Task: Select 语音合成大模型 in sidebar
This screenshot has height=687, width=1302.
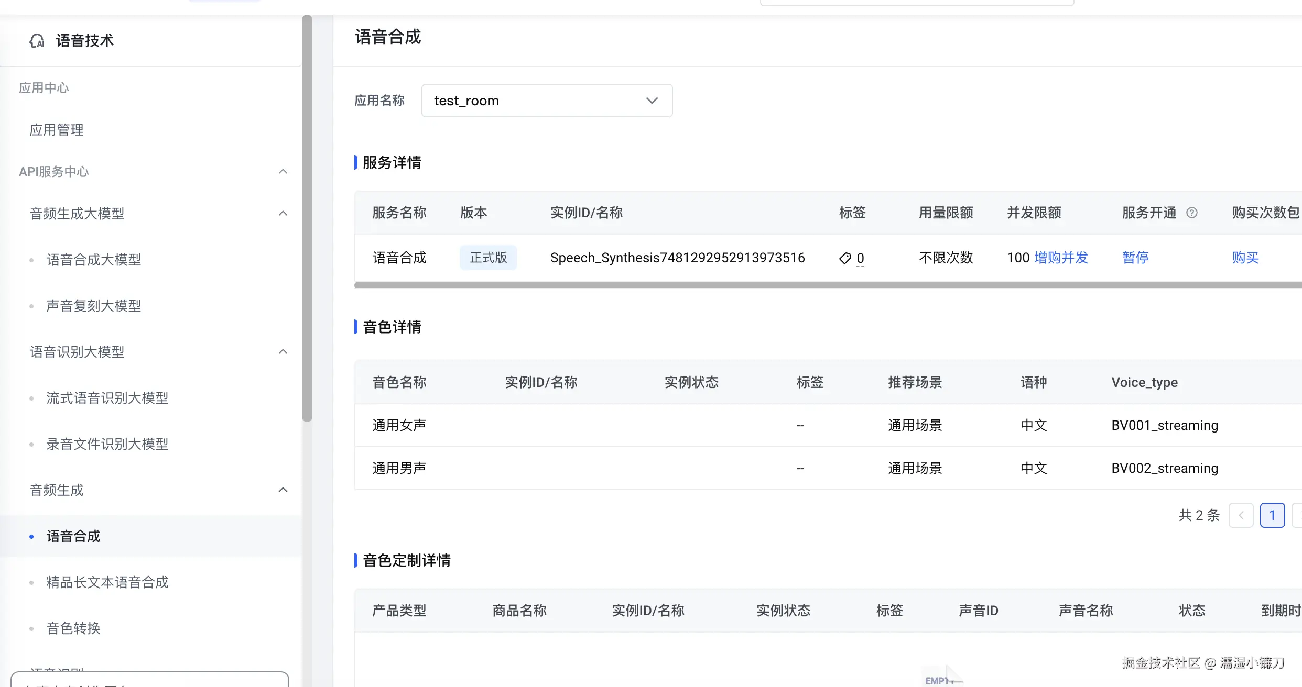Action: 94,260
